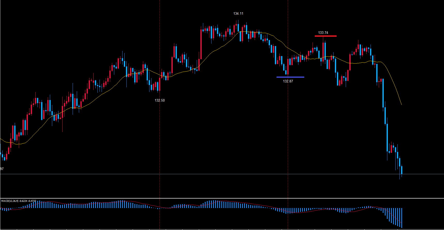Click the 132.50 low price label
444x230 pixels.
pyautogui.click(x=160, y=100)
